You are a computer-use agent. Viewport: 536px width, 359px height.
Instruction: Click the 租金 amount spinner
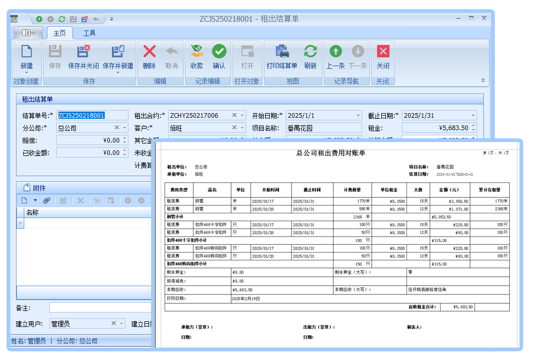coord(474,128)
